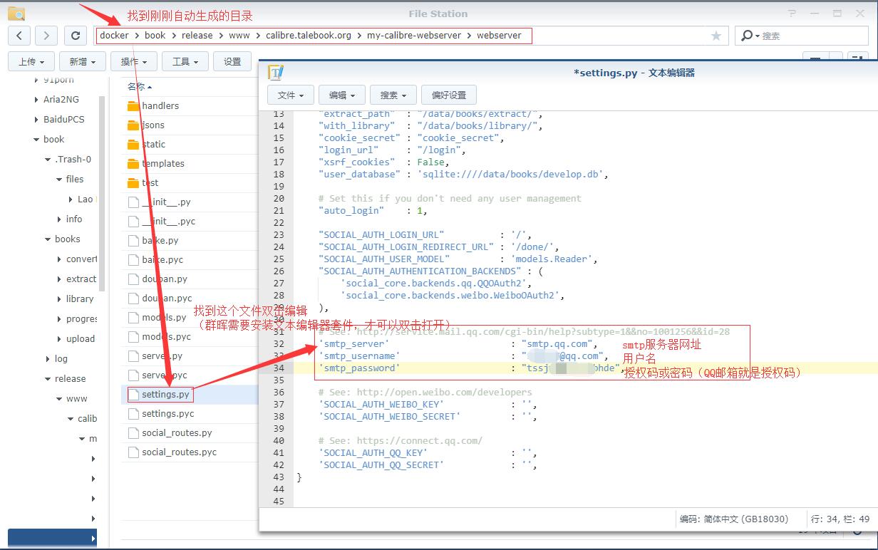Viewport: 878px width, 550px height.
Task: Click the File Station app icon
Action: tap(16, 13)
